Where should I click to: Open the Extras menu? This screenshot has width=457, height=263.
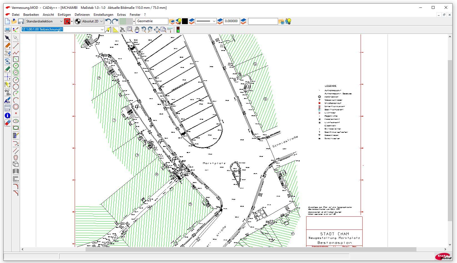click(121, 15)
